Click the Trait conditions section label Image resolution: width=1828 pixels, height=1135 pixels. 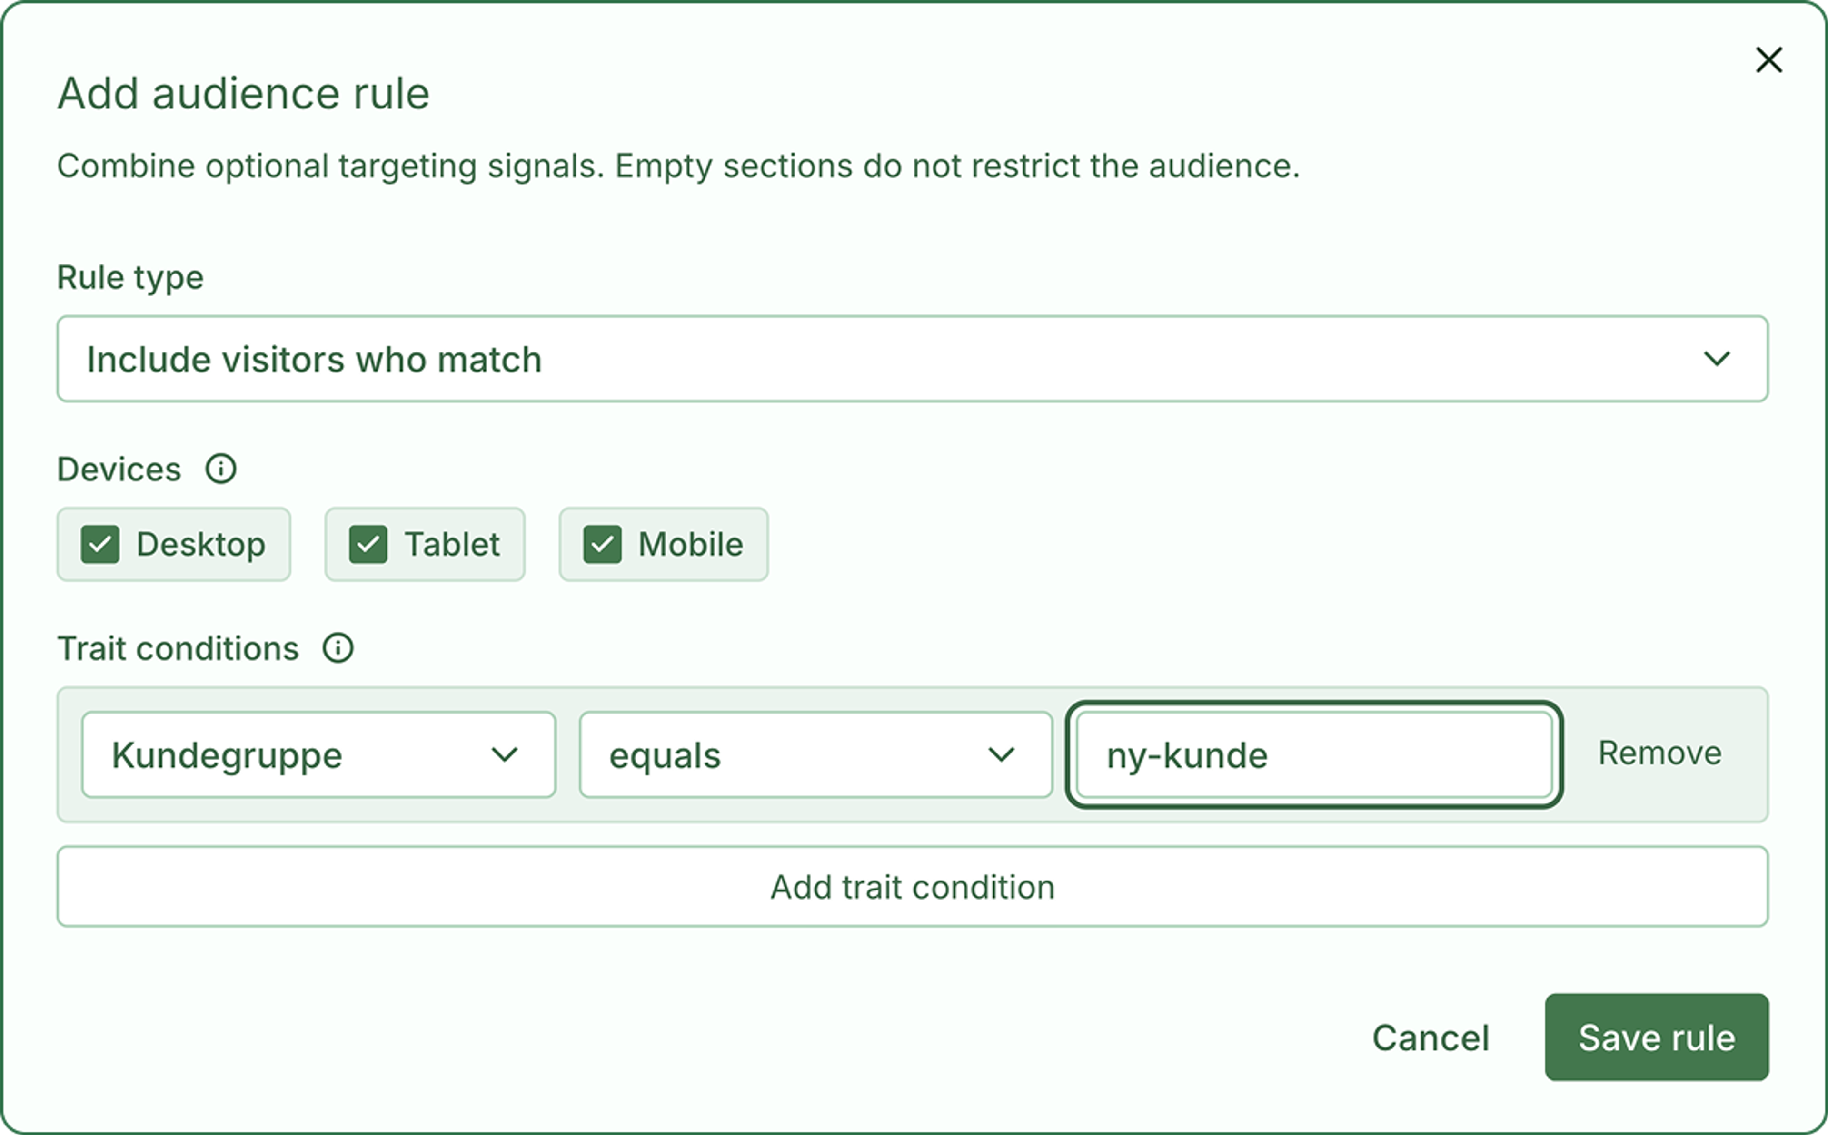tap(178, 648)
